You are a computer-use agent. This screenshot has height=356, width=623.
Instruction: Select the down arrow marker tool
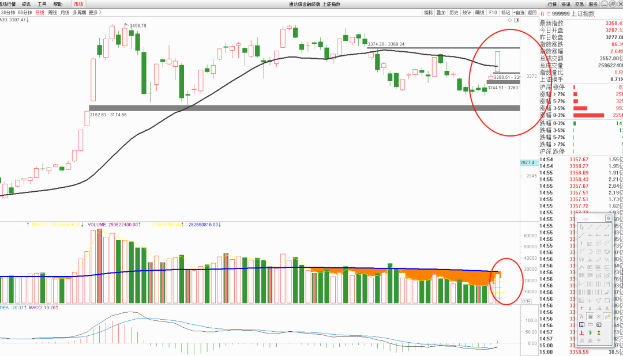[590, 308]
